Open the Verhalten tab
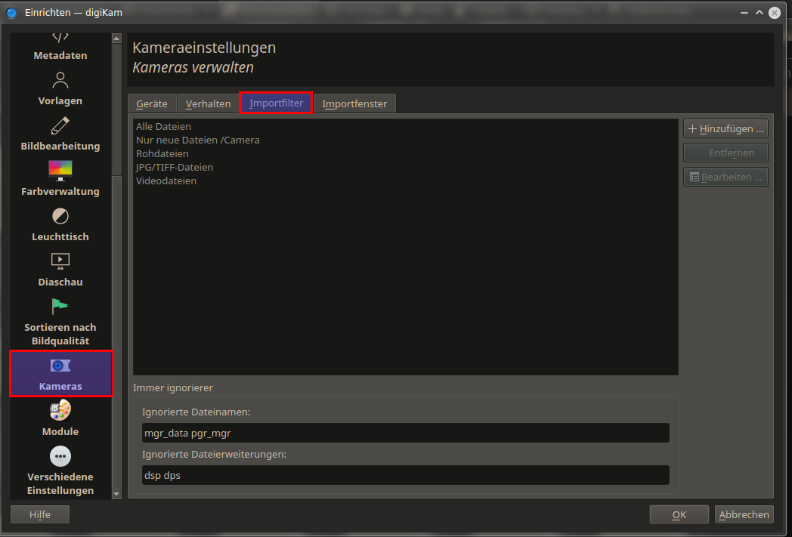This screenshot has height=537, width=792. [x=208, y=103]
